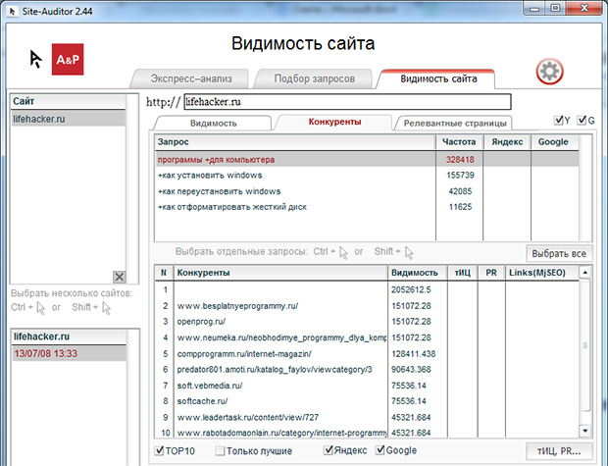Click frequency value 155739
The width and height of the screenshot is (608, 466).
click(x=460, y=176)
